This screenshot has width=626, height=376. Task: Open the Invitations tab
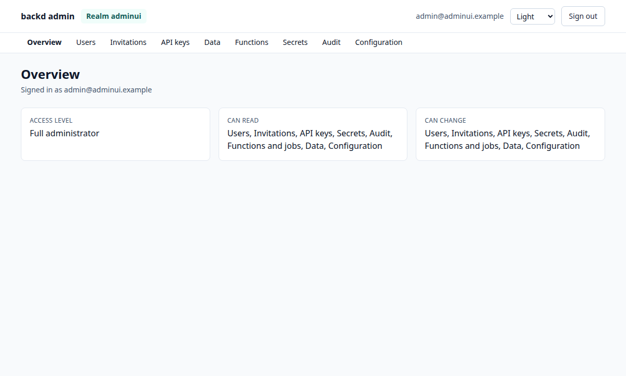click(x=128, y=42)
